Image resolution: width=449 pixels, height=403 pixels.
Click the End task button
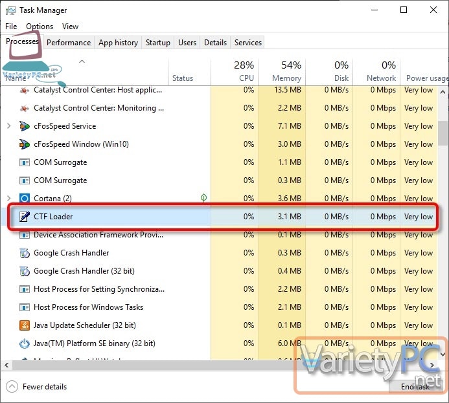click(415, 387)
